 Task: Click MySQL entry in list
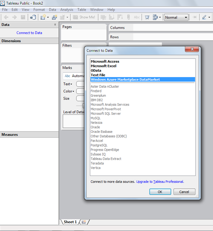point(143,118)
